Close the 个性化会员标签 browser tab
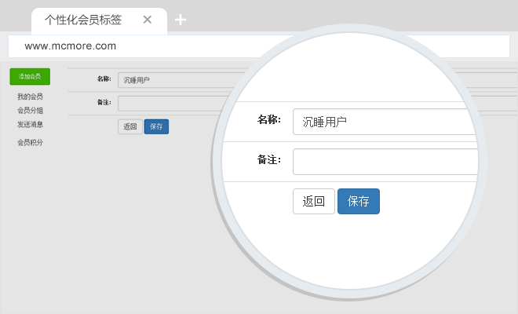 [147, 20]
